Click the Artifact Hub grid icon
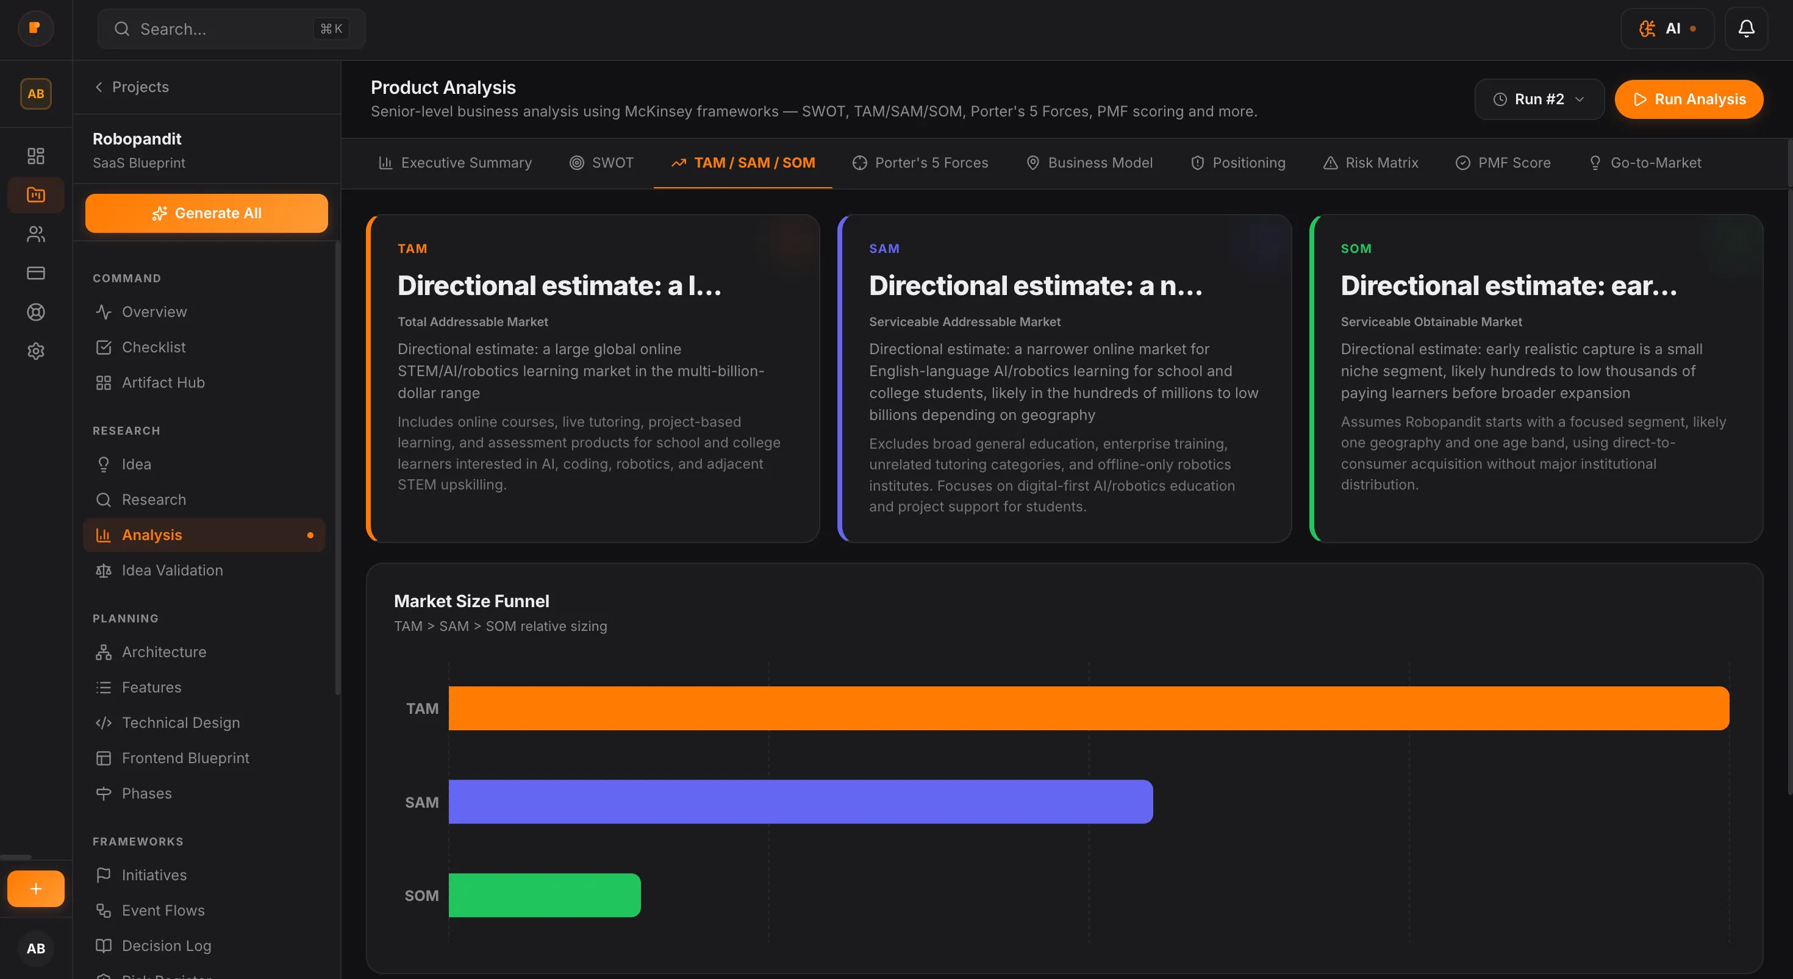This screenshot has width=1793, height=979. [104, 383]
